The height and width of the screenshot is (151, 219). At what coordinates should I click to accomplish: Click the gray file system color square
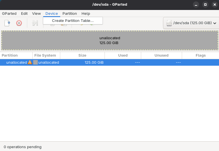36,62
